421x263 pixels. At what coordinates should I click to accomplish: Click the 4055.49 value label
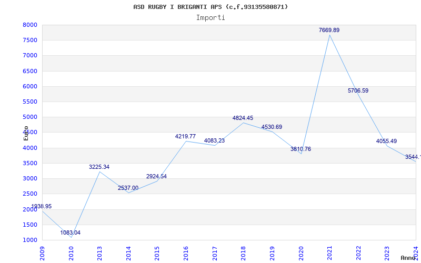(x=386, y=141)
